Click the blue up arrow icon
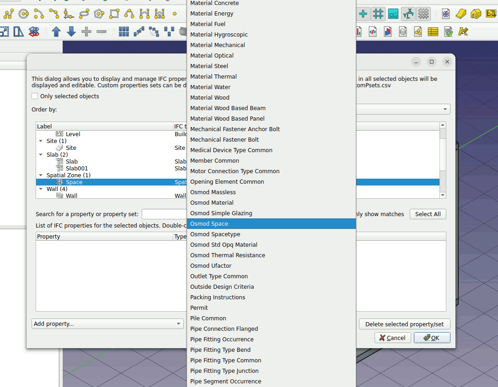498x387 pixels. 56,32
